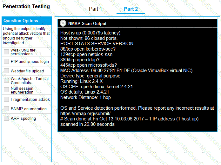
Task: Click the MAC Address output line
Action: [126, 70]
